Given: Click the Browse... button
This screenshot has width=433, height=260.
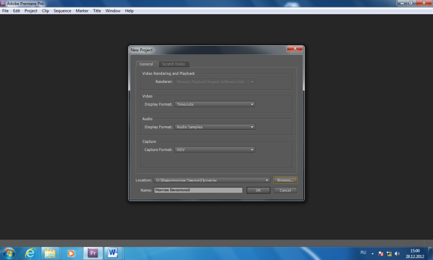Looking at the screenshot, I should pos(285,180).
